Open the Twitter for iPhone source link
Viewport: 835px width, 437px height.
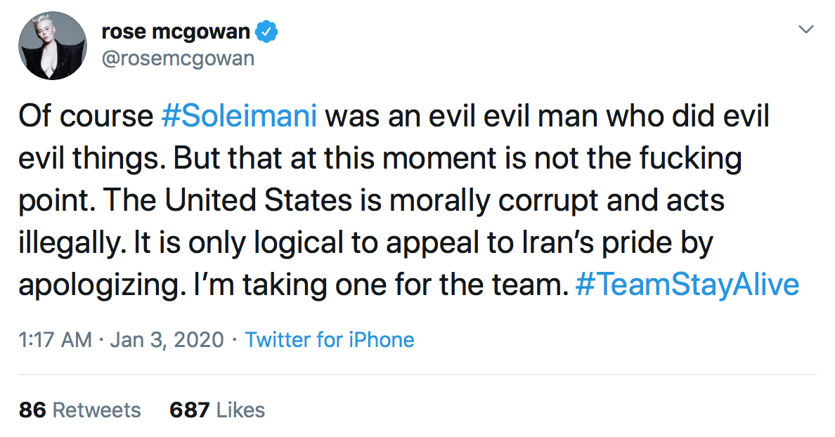point(330,339)
